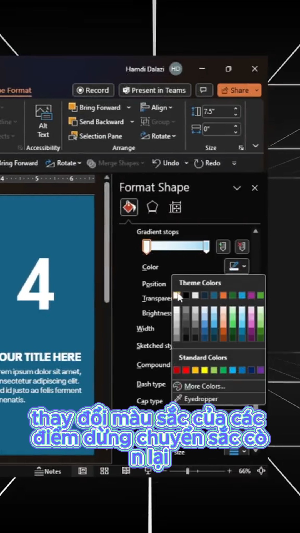Decrease the shape width stepper
300x533 pixels.
pyautogui.click(x=236, y=132)
